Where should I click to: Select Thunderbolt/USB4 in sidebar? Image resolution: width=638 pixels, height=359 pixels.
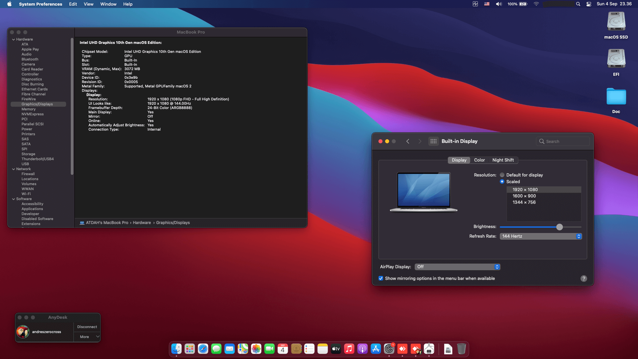click(x=38, y=159)
